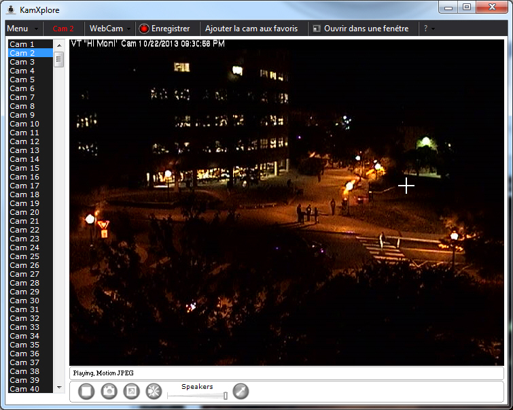Choose Cam 7 from the camera list

pyautogui.click(x=31, y=97)
